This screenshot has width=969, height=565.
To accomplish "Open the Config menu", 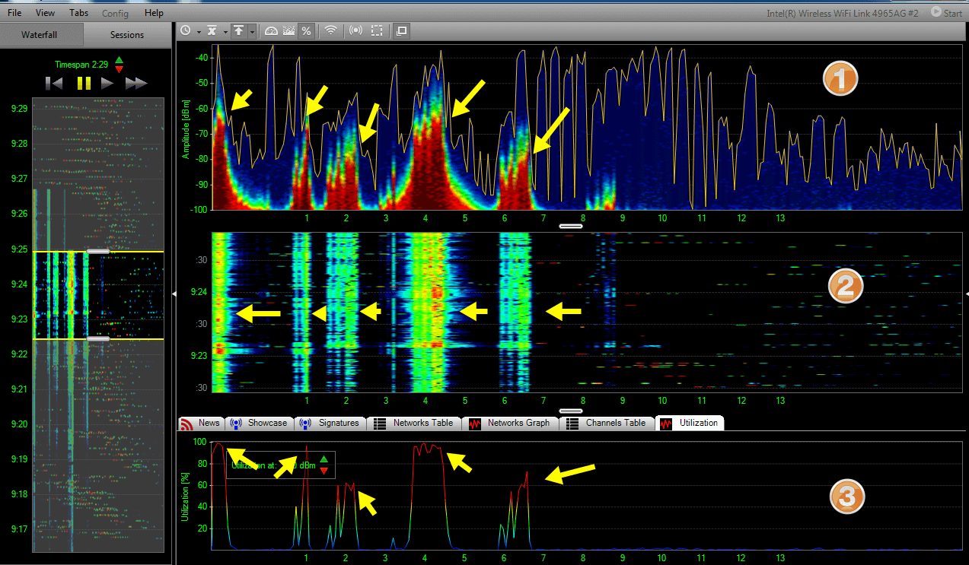I will [x=114, y=13].
